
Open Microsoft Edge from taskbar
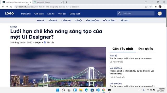pyautogui.click(x=86, y=90)
